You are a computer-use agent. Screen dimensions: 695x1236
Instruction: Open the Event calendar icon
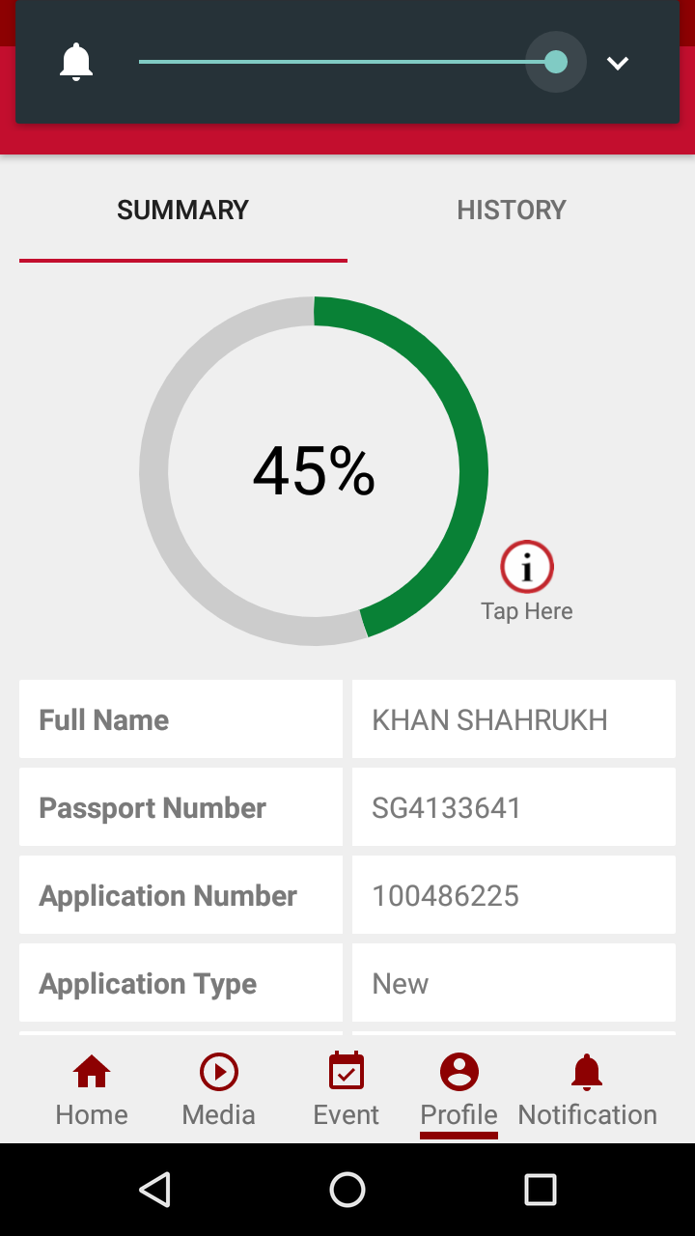point(347,1072)
